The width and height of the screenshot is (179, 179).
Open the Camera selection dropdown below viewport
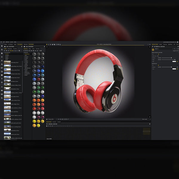click(x=53, y=119)
